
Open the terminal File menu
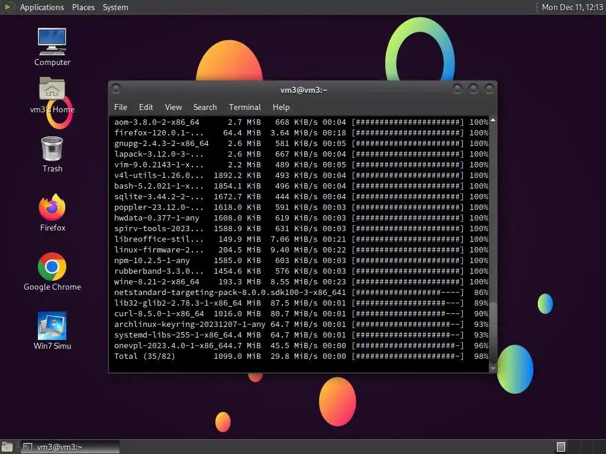pos(121,107)
